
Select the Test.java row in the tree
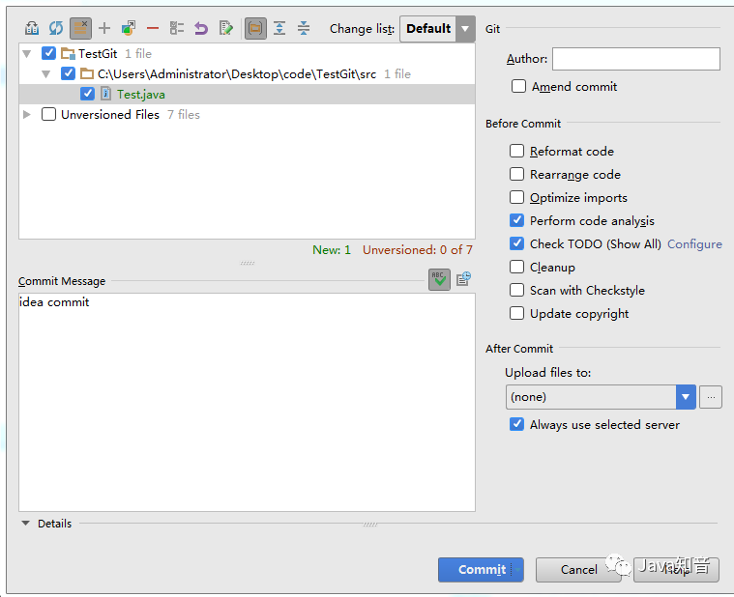point(248,94)
